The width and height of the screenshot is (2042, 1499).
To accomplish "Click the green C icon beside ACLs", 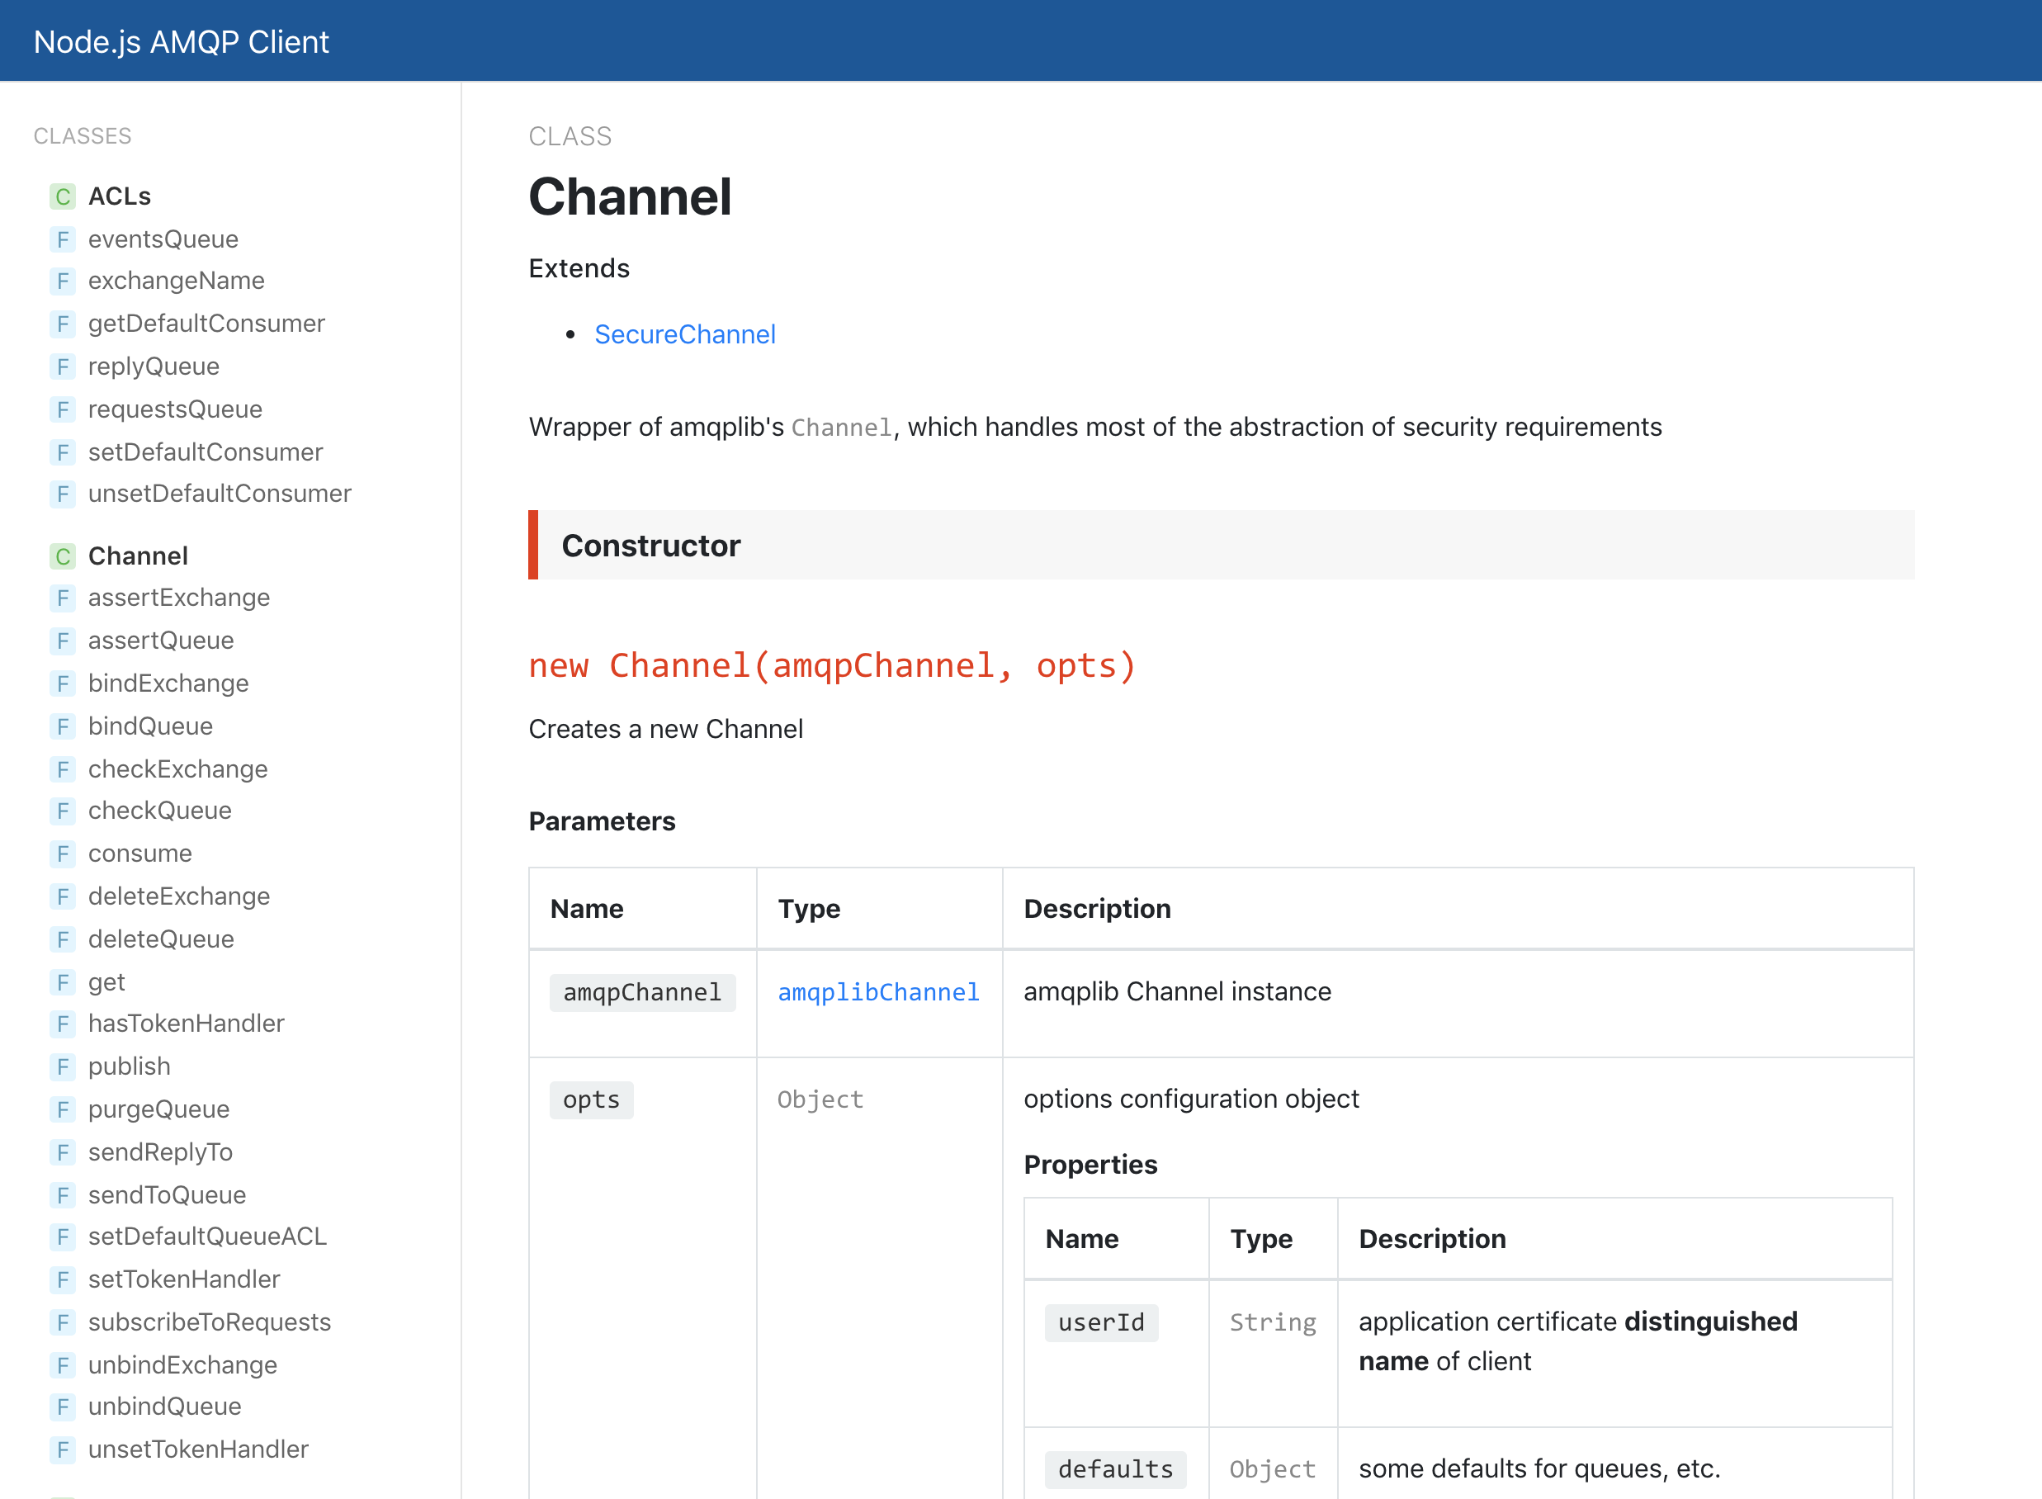I will (63, 197).
